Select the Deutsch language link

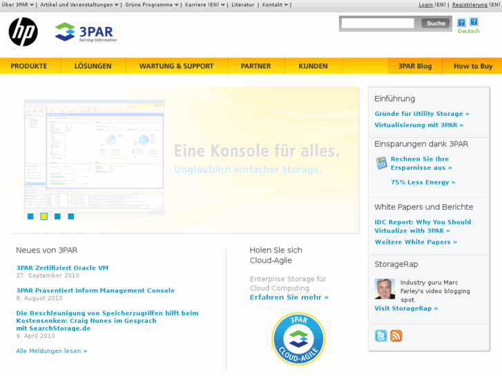coord(469,31)
